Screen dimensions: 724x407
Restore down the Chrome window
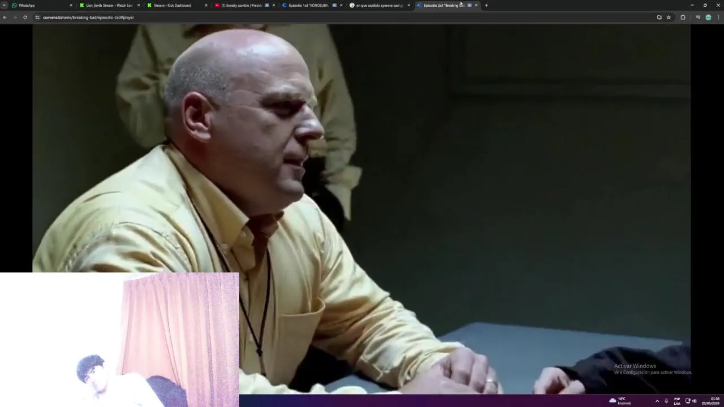[705, 5]
